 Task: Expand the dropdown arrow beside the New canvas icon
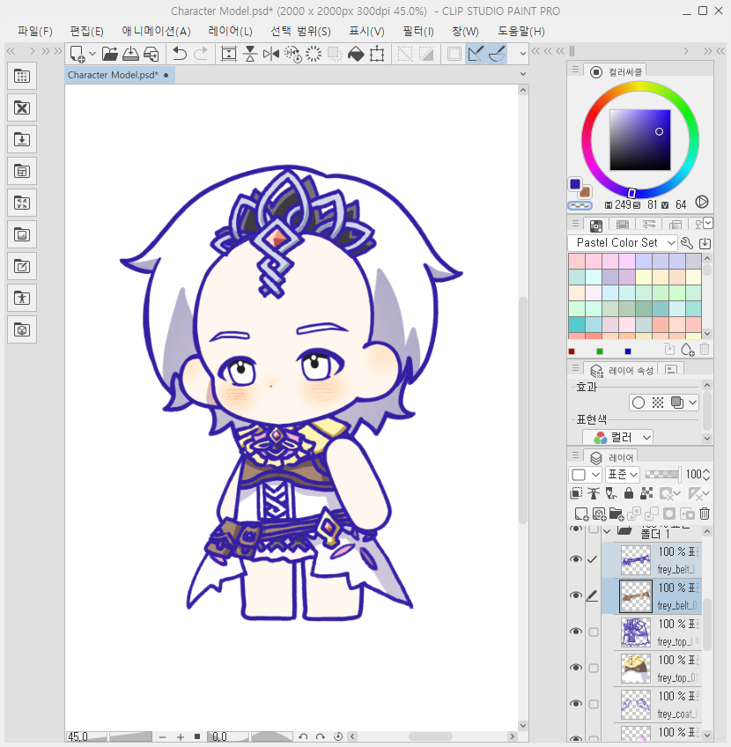coord(92,54)
